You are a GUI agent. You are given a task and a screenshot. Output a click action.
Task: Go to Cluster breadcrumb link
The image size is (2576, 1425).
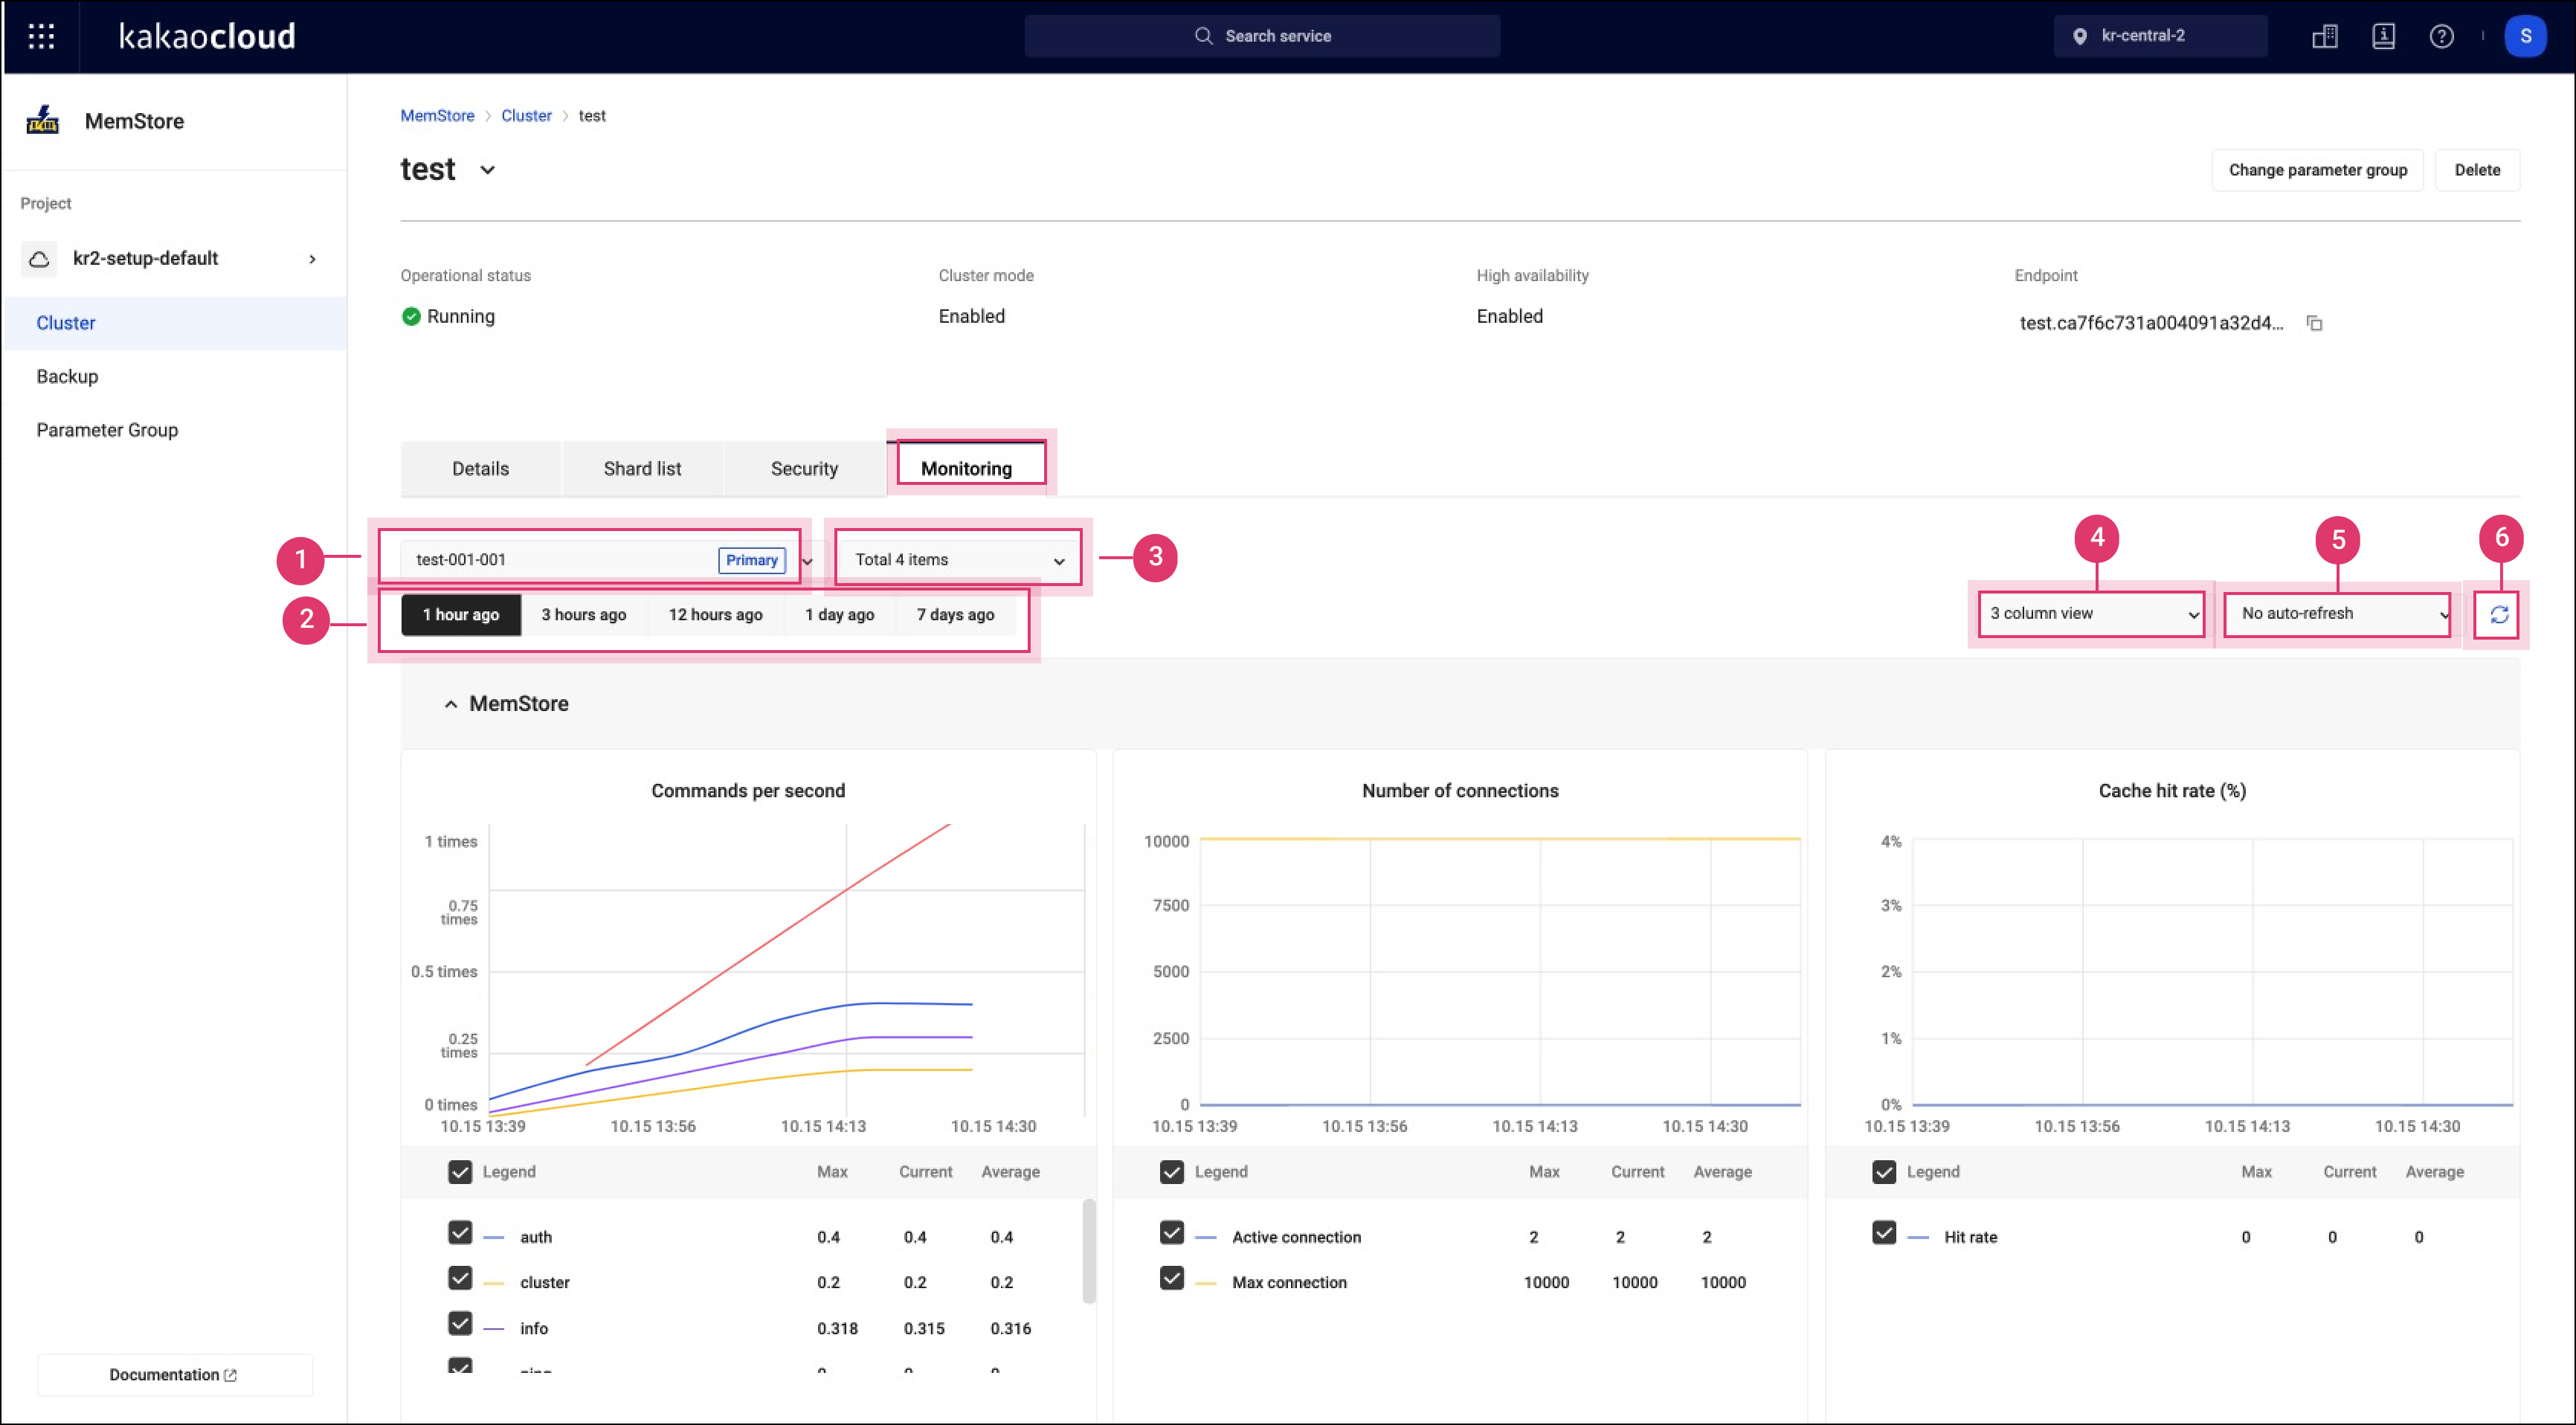coord(526,116)
